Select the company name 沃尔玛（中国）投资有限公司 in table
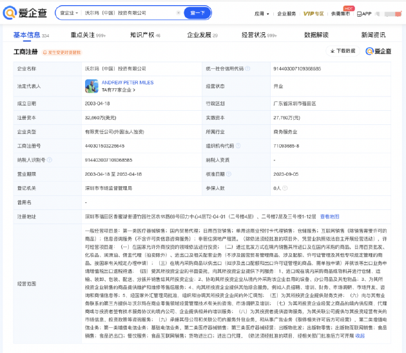 click(115, 69)
